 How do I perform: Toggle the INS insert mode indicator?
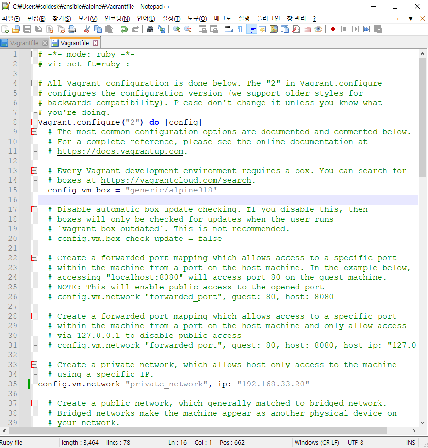point(411,443)
